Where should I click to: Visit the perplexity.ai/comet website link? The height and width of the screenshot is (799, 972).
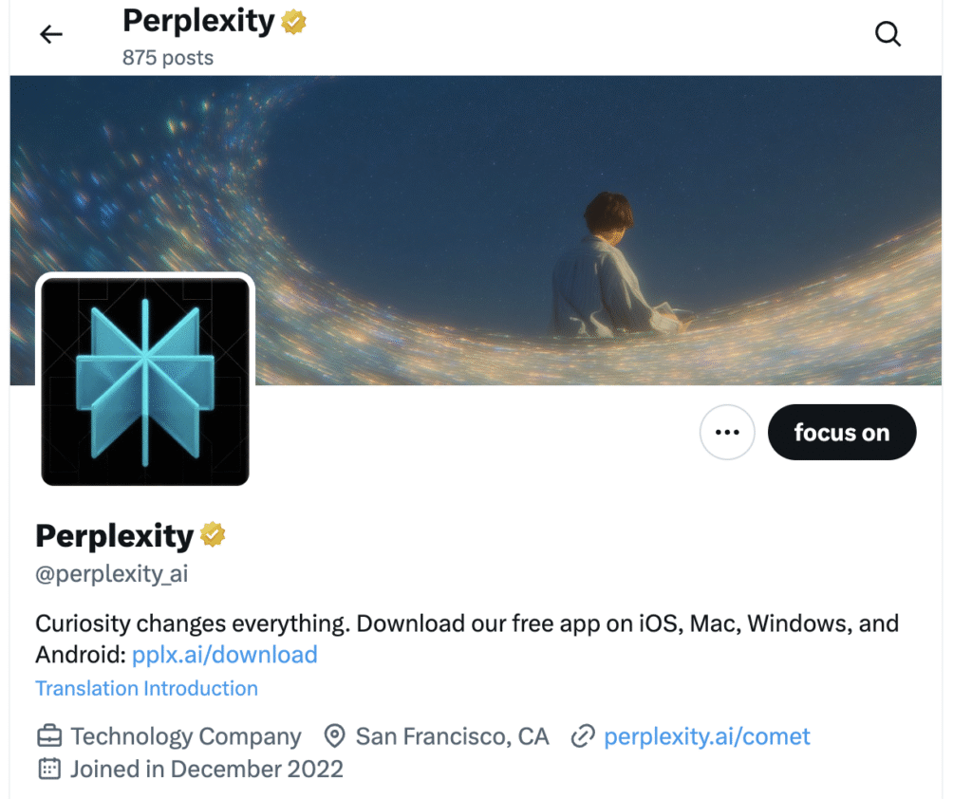pos(707,736)
